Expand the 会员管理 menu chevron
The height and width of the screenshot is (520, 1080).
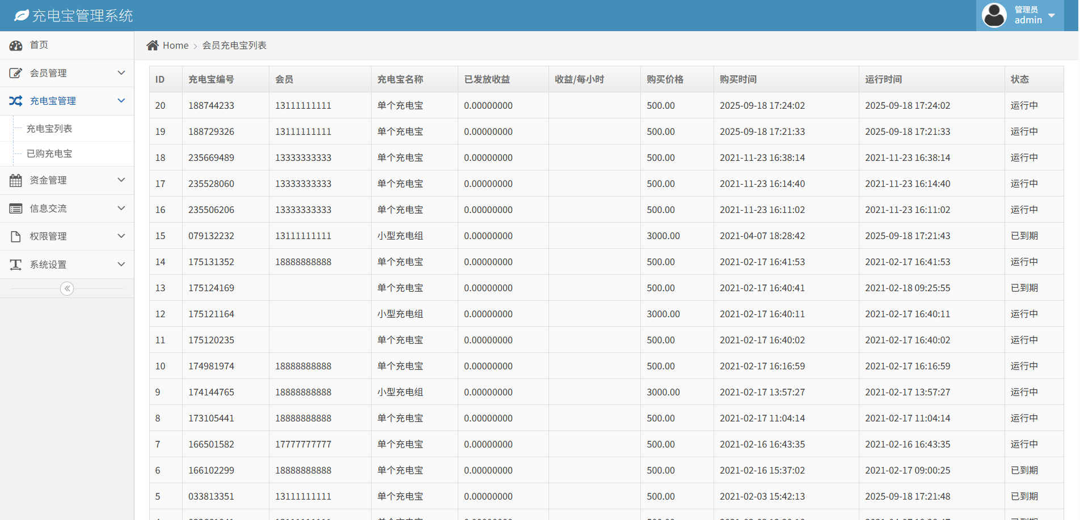pos(121,73)
